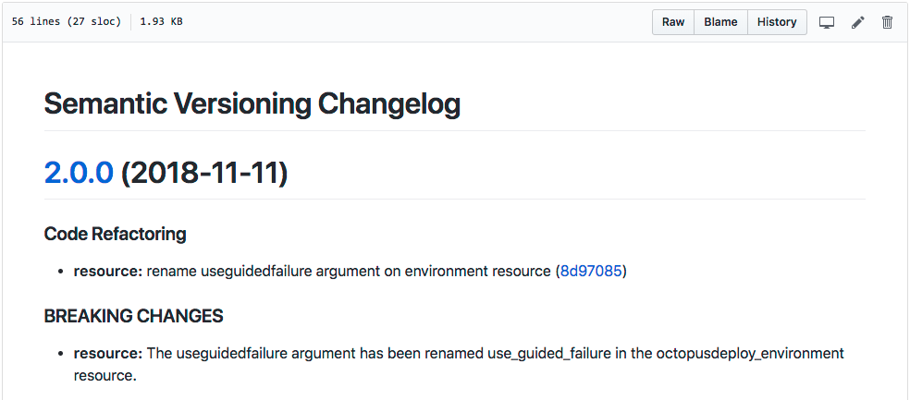Edit the file with the pencil icon
Screen dimensions: 910x400
click(x=857, y=22)
